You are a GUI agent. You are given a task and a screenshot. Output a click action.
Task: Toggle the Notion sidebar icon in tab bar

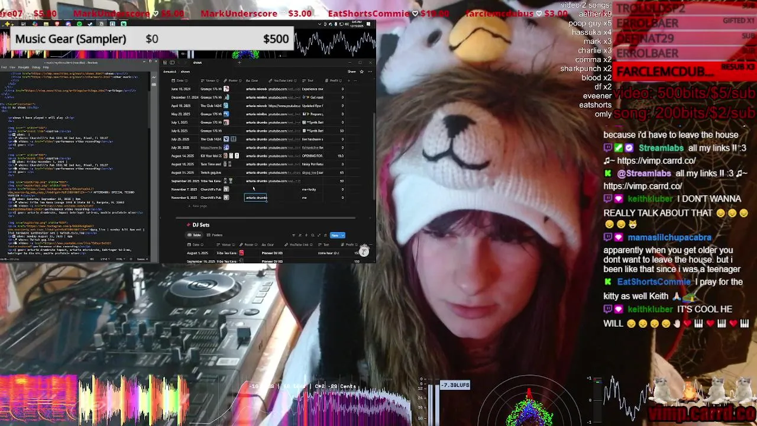point(172,63)
